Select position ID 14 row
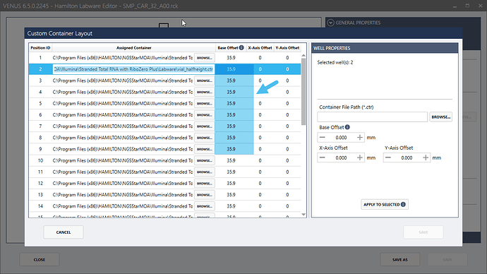The height and width of the screenshot is (274, 487). click(40, 206)
